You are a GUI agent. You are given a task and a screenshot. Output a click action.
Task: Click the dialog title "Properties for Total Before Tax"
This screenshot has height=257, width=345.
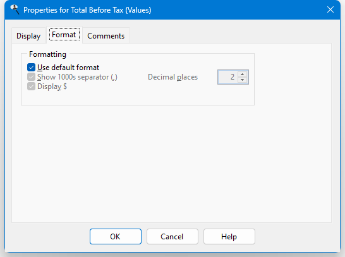coord(73,10)
